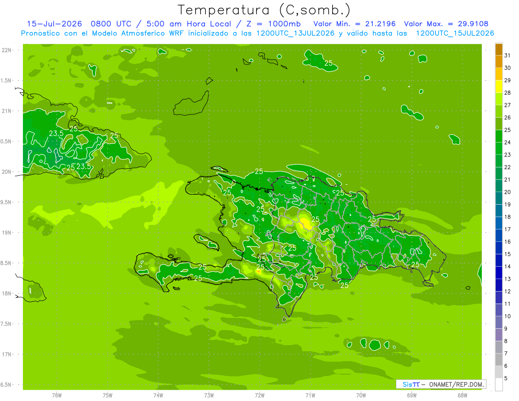Pick the legend swatch between 26 and 27
Screen dimensions: 519x401
(x=499, y=111)
